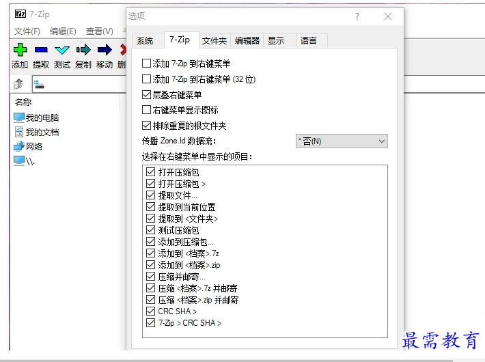Uncheck 压缩并邮寄... item
485x362 pixels.
[151, 277]
